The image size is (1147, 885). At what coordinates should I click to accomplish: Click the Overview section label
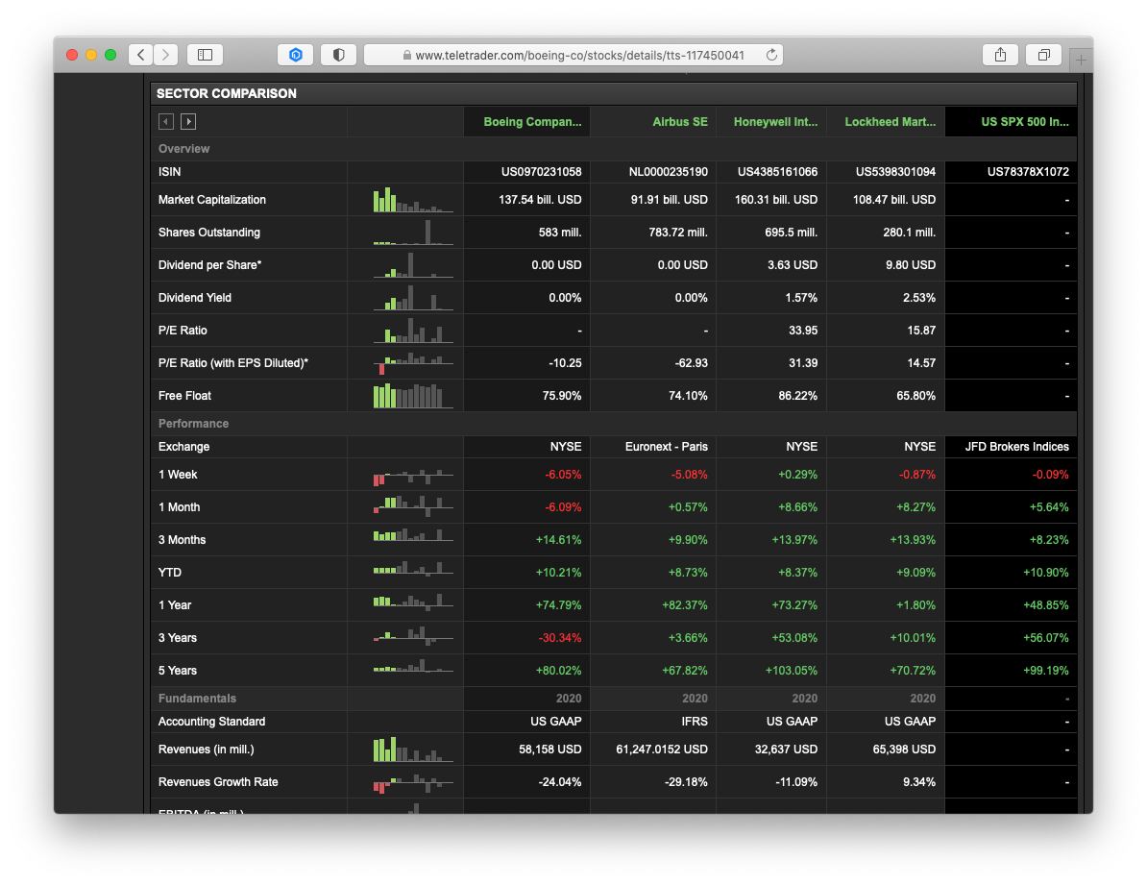[183, 149]
